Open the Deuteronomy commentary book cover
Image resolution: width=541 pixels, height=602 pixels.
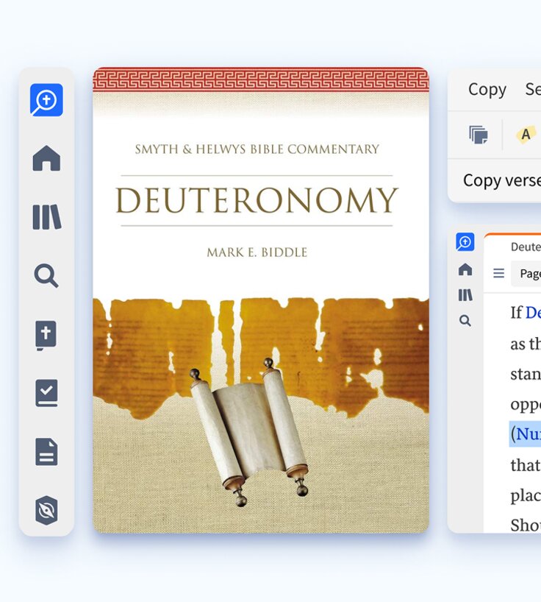[x=261, y=300]
